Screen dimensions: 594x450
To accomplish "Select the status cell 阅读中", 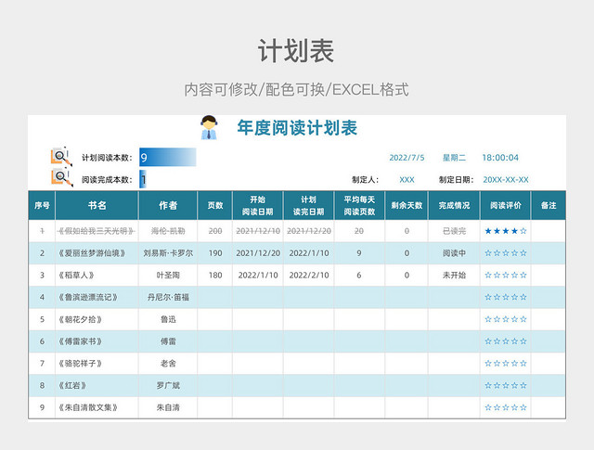I will (x=454, y=253).
